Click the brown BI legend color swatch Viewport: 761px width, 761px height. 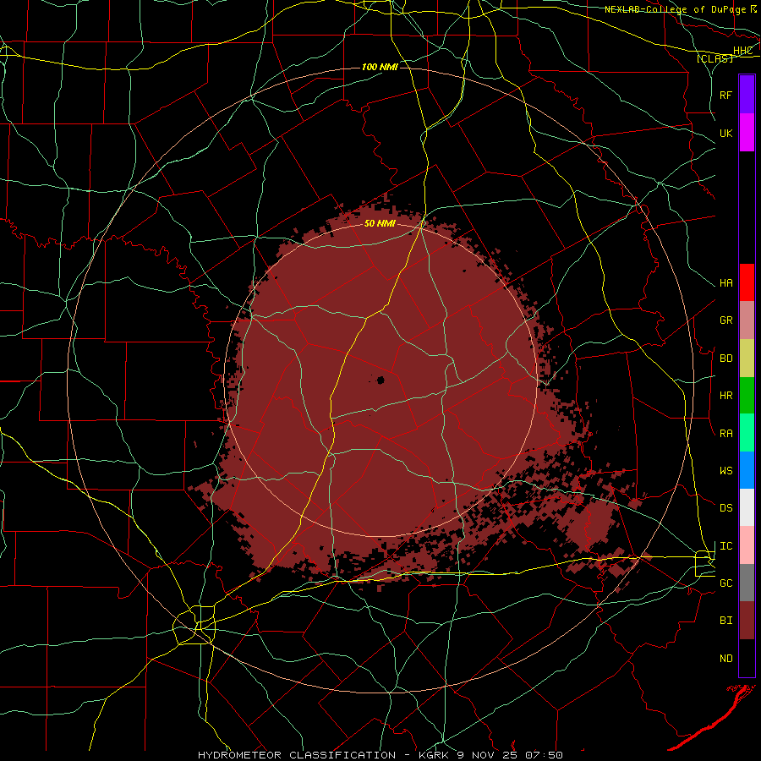[x=747, y=621]
